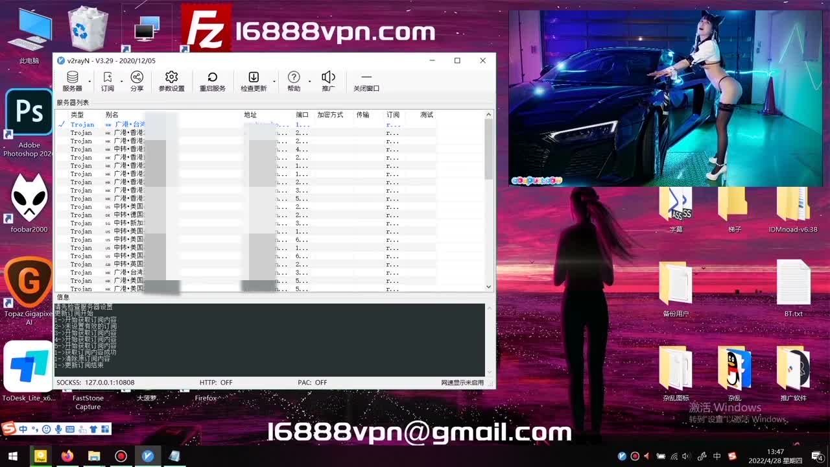Click the log panel scrollbar down arrow
This screenshot has width=830, height=467.
pyautogui.click(x=490, y=372)
